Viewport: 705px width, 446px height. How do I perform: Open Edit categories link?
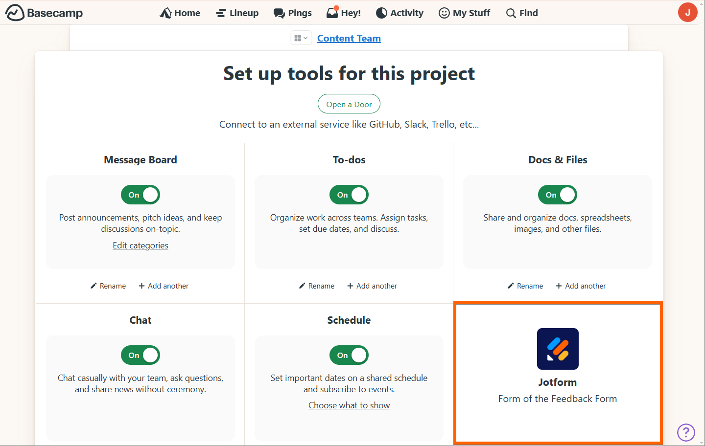[141, 245]
